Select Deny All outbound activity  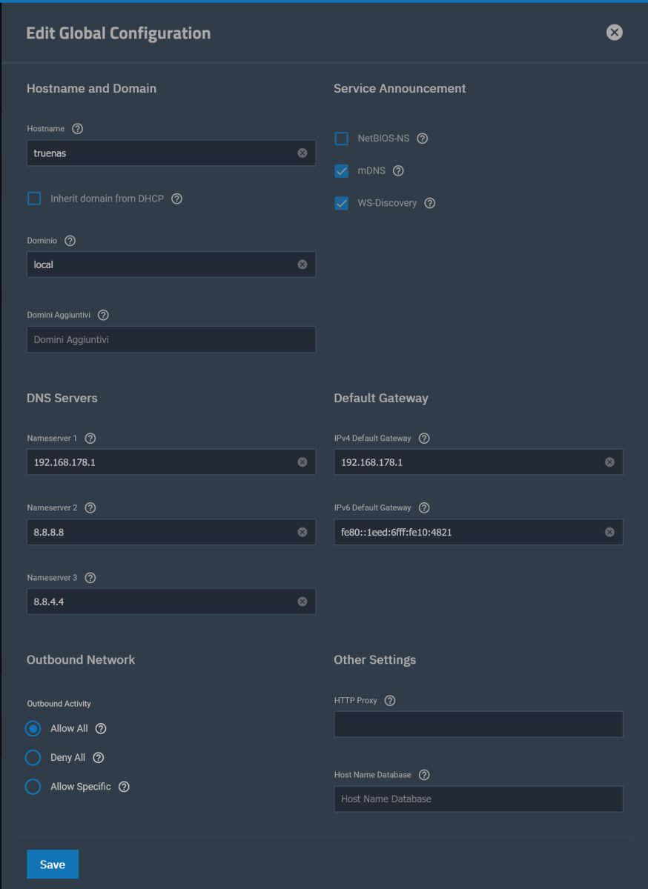pos(33,757)
